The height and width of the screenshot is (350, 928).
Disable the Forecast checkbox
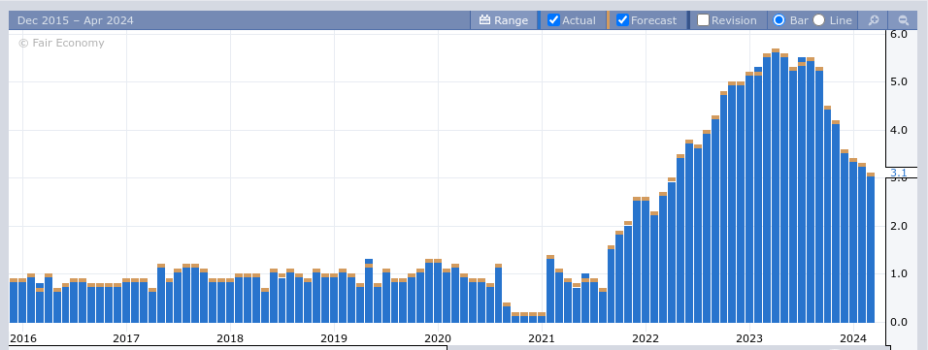click(622, 20)
